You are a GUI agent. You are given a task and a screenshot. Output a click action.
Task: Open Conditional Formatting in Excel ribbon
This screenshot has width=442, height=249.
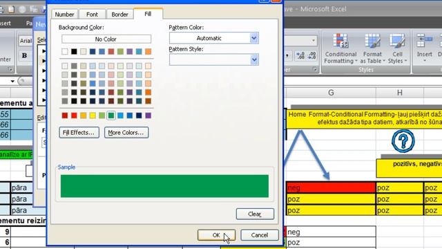click(340, 49)
